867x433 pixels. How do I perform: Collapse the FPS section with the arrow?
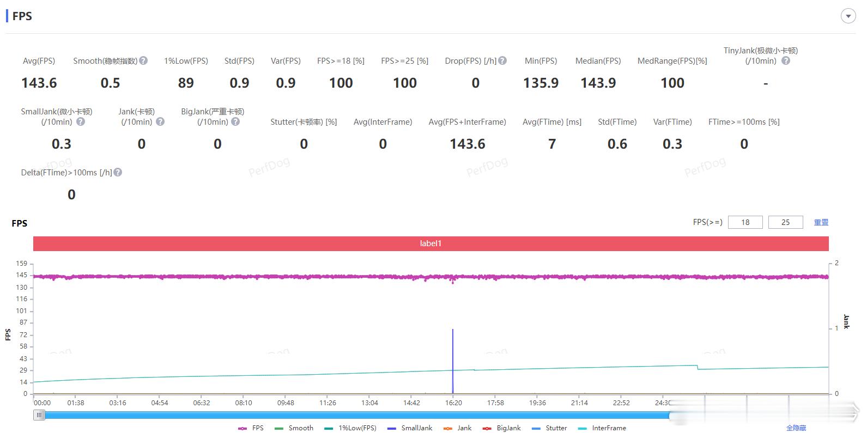848,16
